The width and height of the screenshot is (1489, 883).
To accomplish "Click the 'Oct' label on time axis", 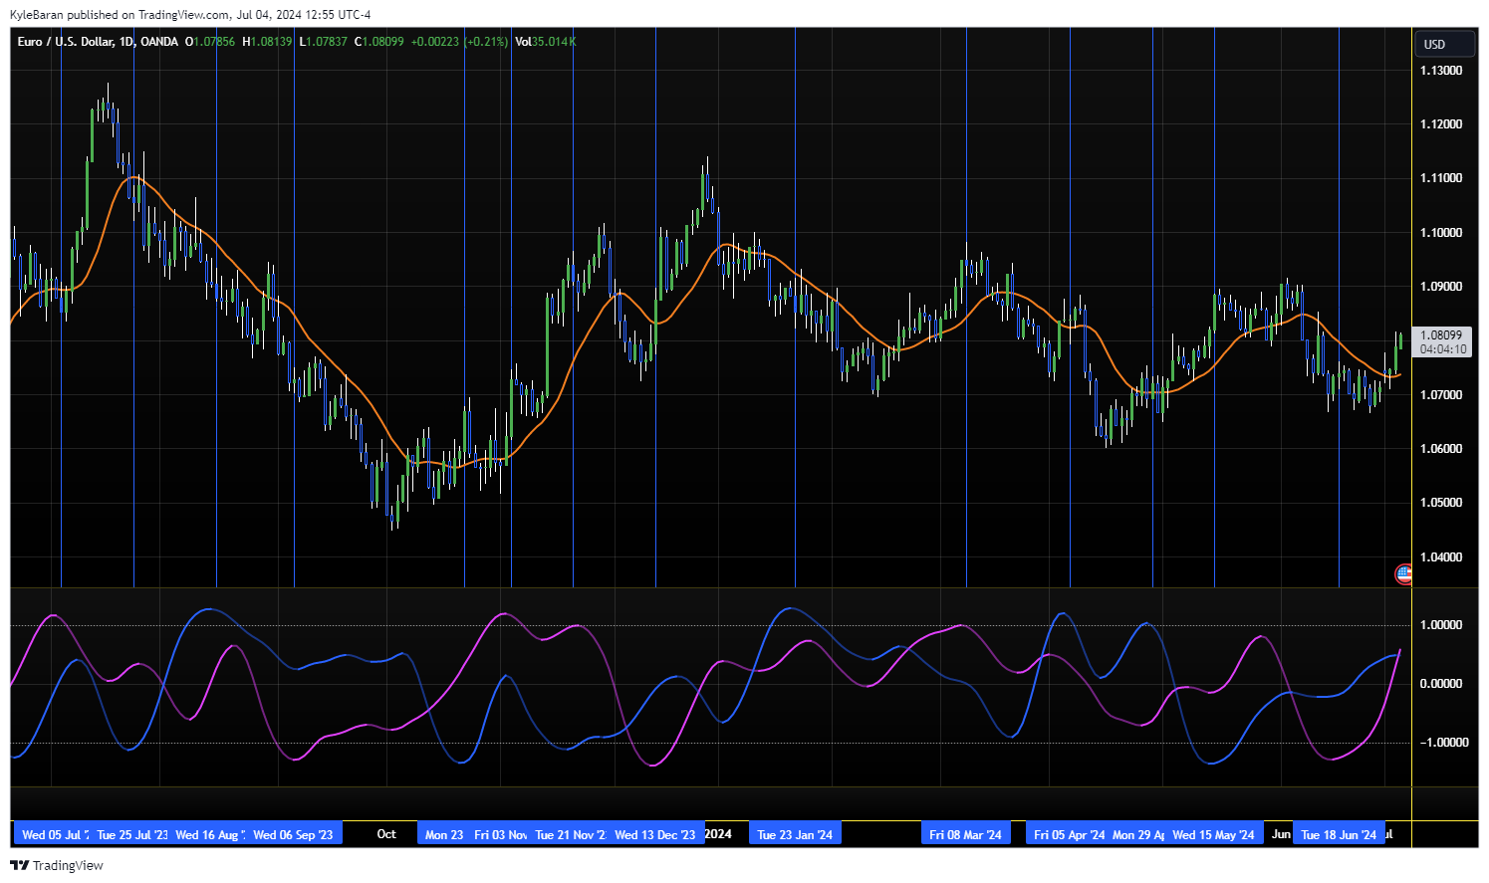I will click(386, 834).
